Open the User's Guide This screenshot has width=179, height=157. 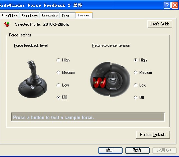coord(160,24)
